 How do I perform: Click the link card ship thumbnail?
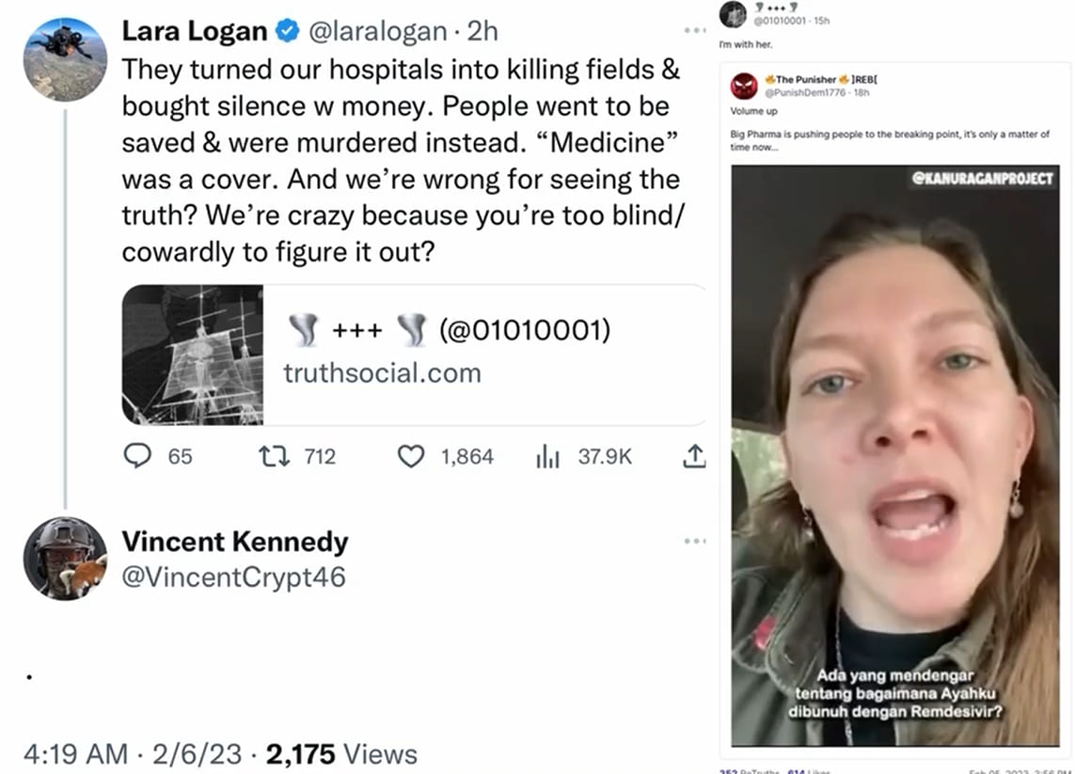(x=193, y=355)
